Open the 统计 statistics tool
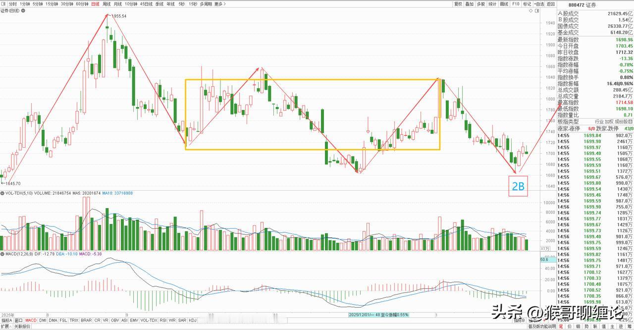The image size is (634, 330). (x=492, y=3)
